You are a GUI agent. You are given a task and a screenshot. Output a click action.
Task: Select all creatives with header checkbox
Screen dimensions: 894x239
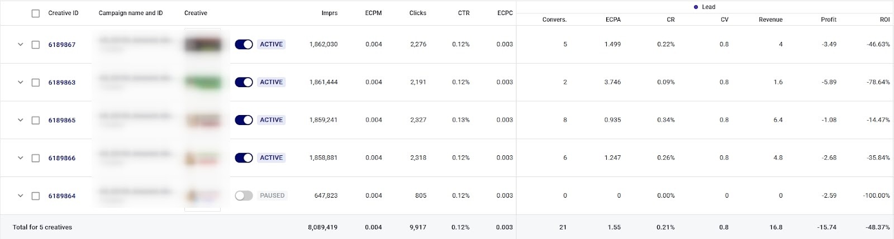click(x=36, y=13)
